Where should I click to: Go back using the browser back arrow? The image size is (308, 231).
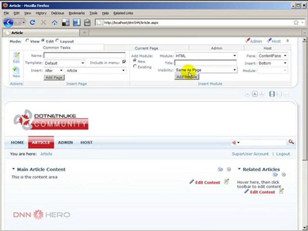(8, 22)
